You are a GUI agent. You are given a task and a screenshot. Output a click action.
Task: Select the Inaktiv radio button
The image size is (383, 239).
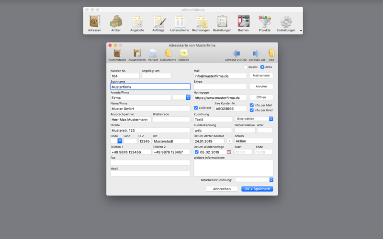[x=246, y=67]
